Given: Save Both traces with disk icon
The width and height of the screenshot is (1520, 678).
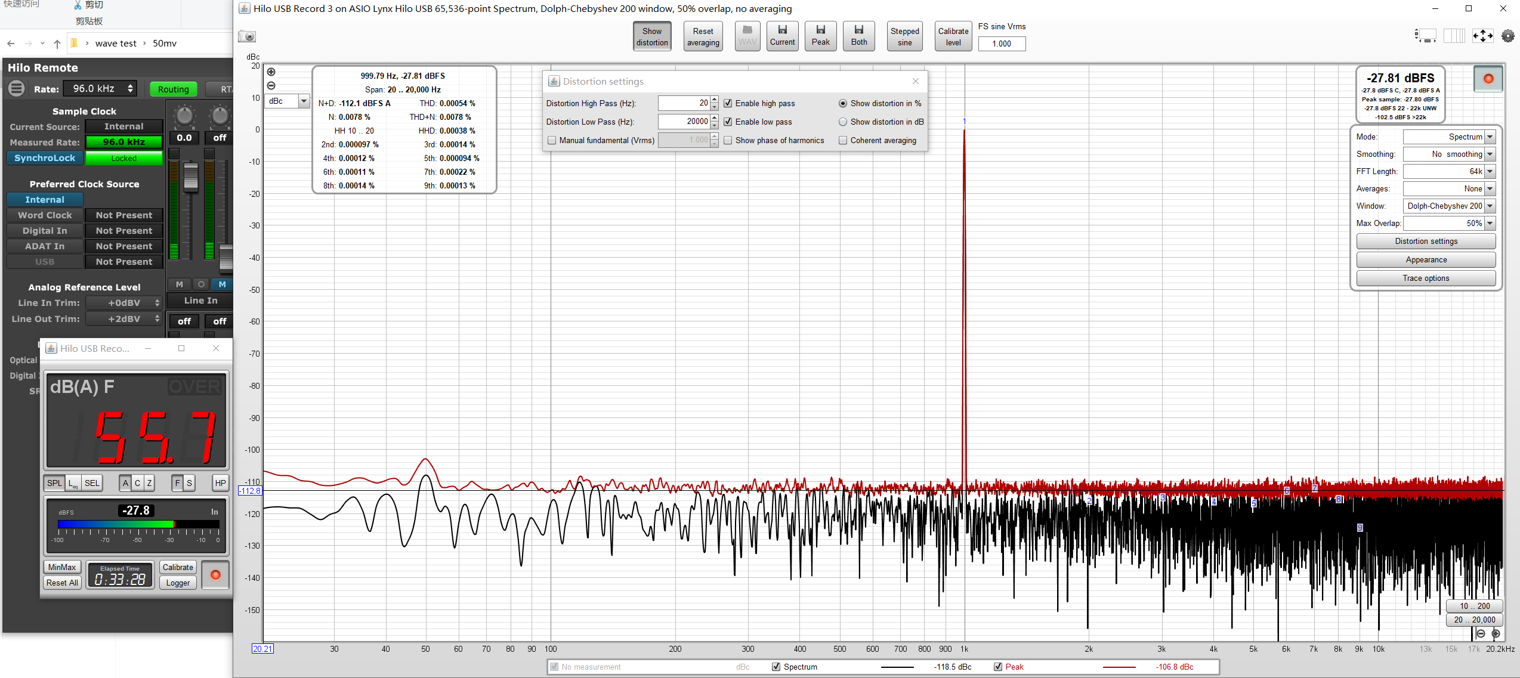Looking at the screenshot, I should pos(859,36).
